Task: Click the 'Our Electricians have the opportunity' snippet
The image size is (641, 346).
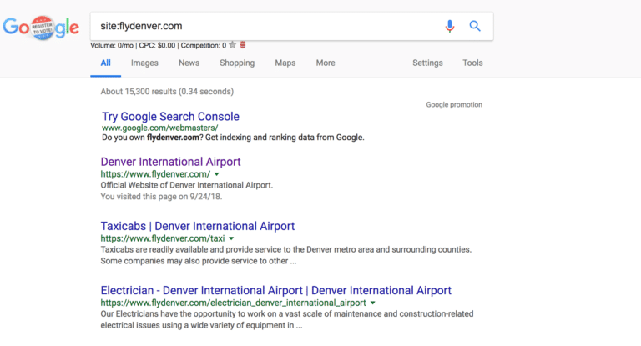Action: 287,319
